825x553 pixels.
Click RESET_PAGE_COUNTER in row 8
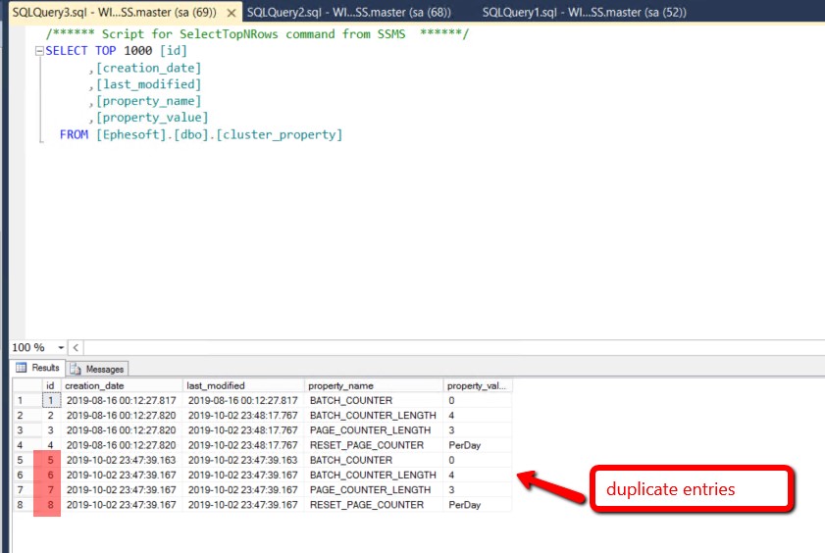click(x=374, y=505)
